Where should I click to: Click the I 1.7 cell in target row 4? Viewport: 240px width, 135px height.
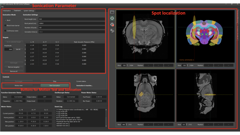[x=57, y=56]
